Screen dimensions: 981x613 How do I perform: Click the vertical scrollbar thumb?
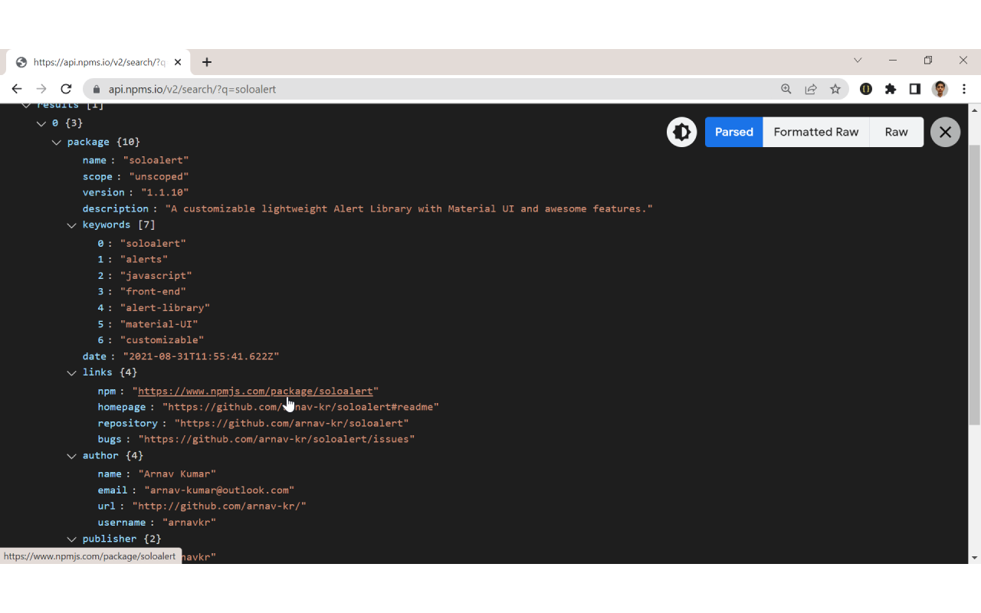[x=975, y=284]
